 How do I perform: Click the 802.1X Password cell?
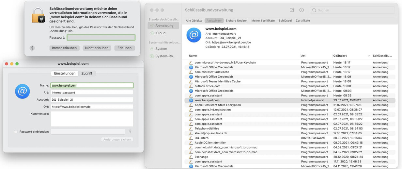click(x=313, y=138)
